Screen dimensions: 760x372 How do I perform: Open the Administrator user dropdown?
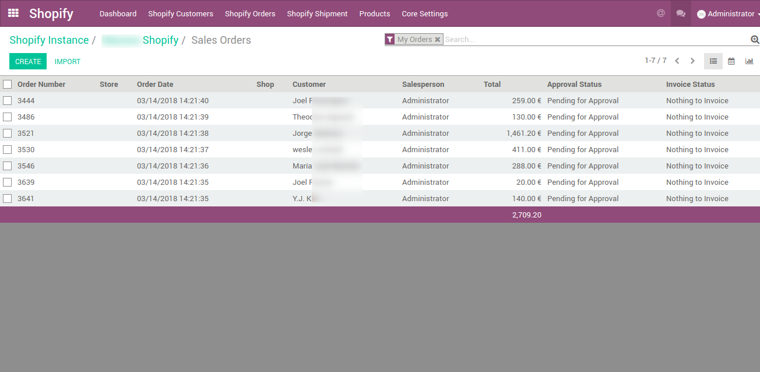[728, 13]
